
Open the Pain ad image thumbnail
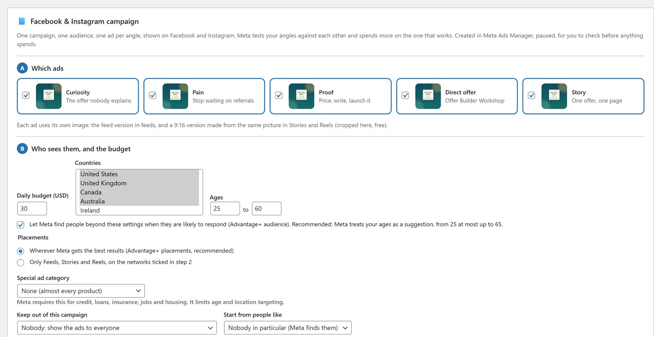175,96
